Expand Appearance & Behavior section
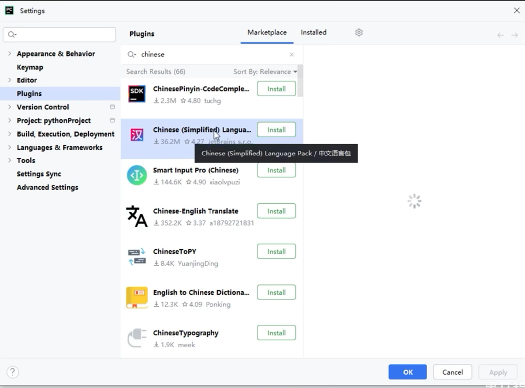Image resolution: width=525 pixels, height=388 pixels. coord(10,54)
